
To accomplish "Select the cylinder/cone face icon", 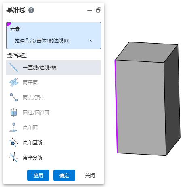I will click(x=14, y=112).
